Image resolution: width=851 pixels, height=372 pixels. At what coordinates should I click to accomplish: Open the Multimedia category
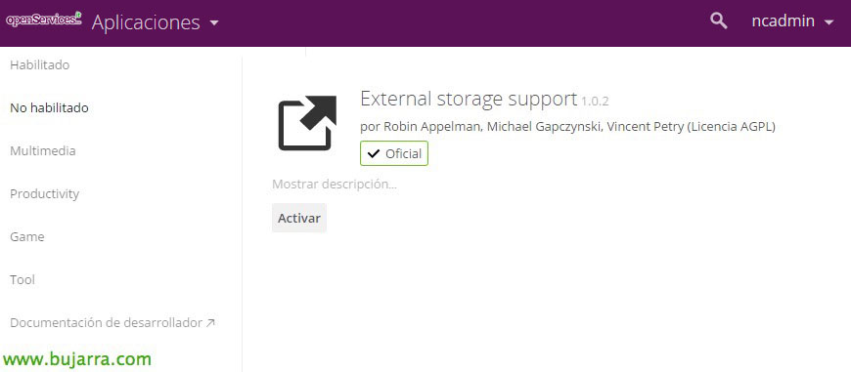[43, 150]
